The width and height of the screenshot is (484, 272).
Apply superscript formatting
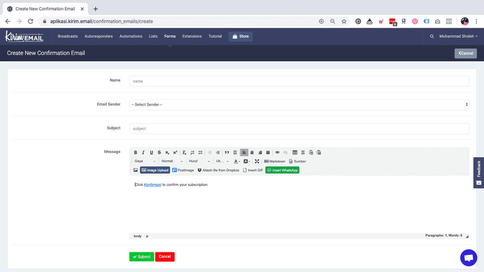tap(175, 152)
